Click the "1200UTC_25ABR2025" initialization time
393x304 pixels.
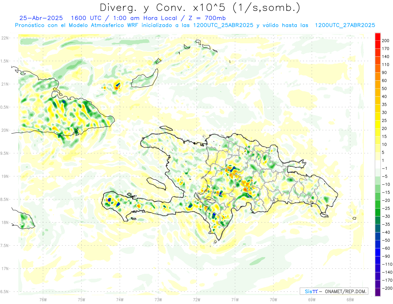pos(223,25)
